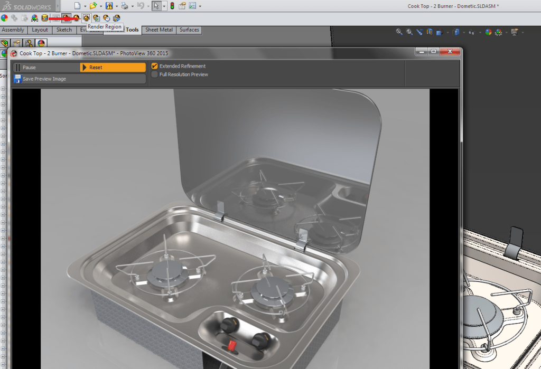Open the PhotoView 360 Options icon
This screenshot has height=369, width=541.
coord(97,17)
